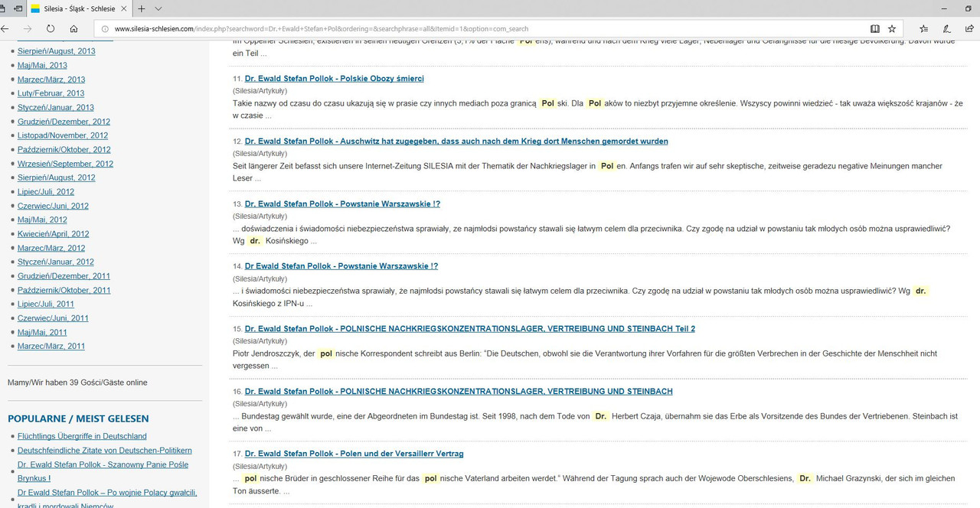Image resolution: width=980 pixels, height=508 pixels.
Task: Open Deutschfeindliche Zitate von Deutschen-Politikern
Action: click(x=105, y=451)
